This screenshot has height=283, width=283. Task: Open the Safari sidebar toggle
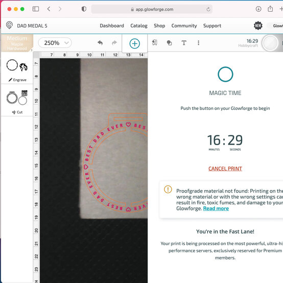point(36,9)
